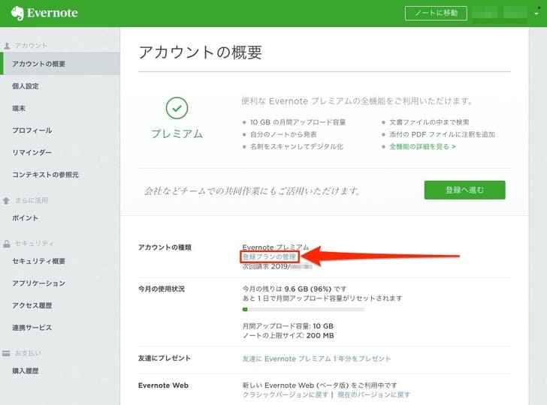
Task: Click the 添付の PDF ファイルに注釈を追加 text
Action: tap(442, 134)
